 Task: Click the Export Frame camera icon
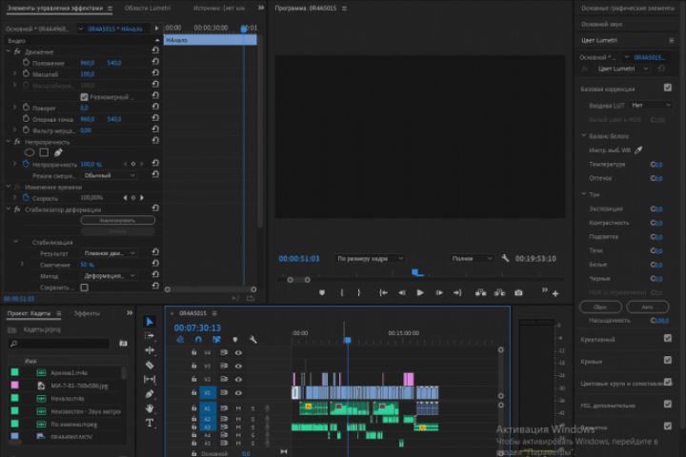click(x=518, y=293)
